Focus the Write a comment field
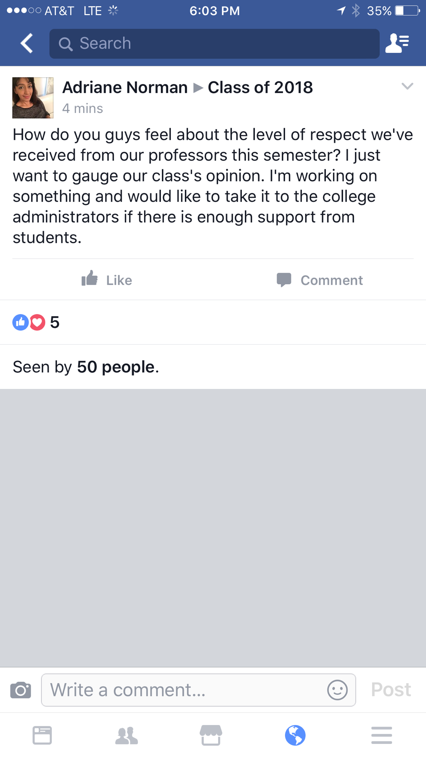Screen dimensions: 426x758 tap(185, 690)
